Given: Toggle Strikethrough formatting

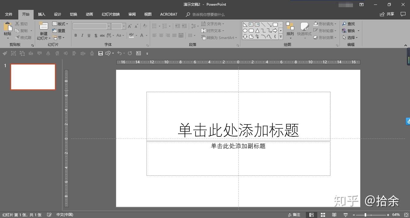Looking at the screenshot, I should click(x=102, y=35).
